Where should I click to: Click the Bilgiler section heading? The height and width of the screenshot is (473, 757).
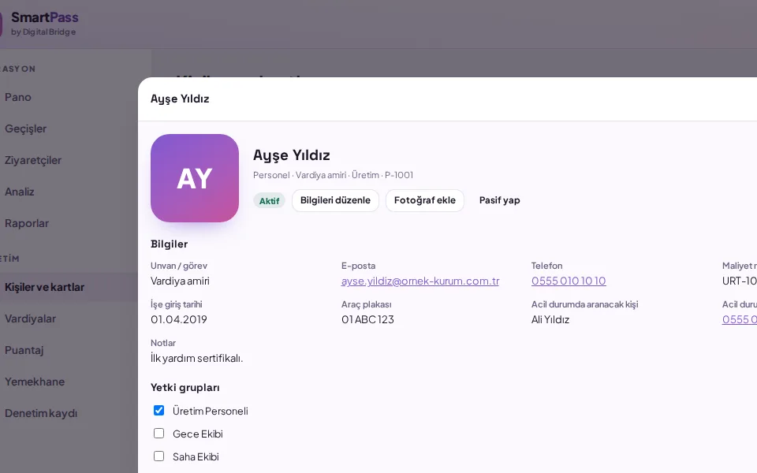coord(169,244)
